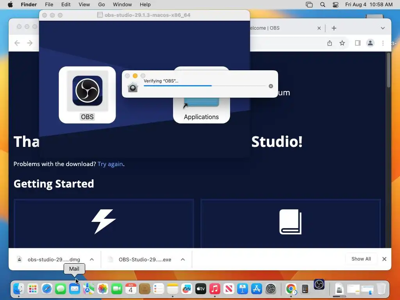
Task: Share this page from Chrome address bar
Action: (x=330, y=43)
